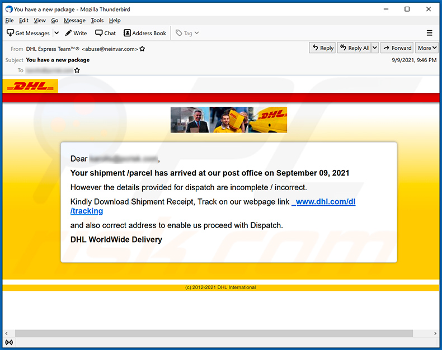Click the right arrow of horizontal scrollbar
This screenshot has width=442, height=350.
pos(435,333)
